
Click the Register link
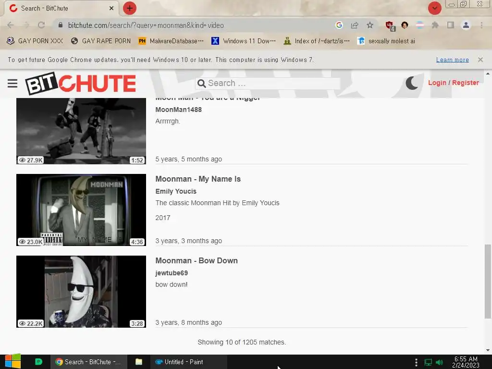[465, 83]
